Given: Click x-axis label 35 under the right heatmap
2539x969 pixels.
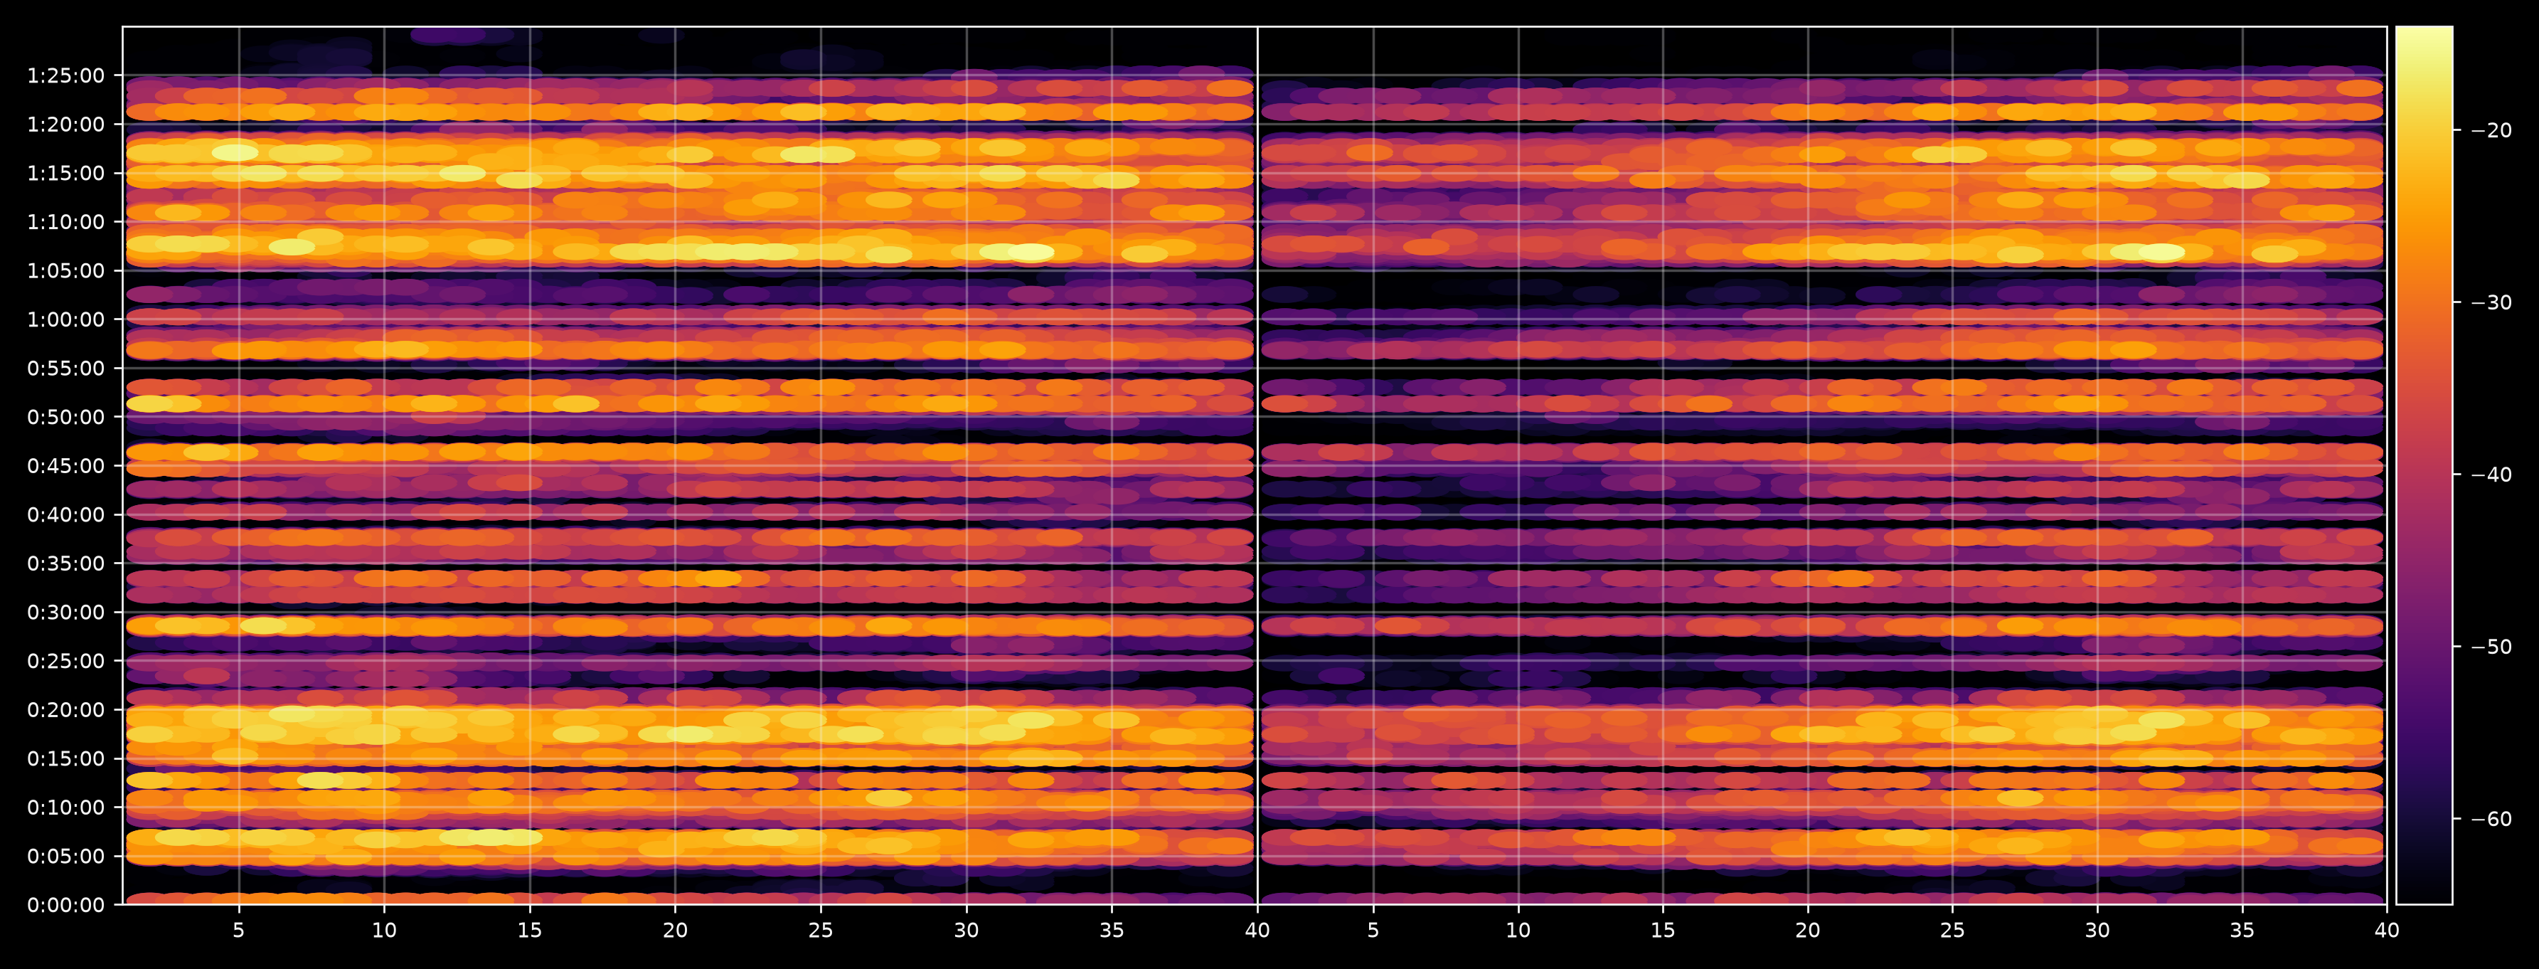Looking at the screenshot, I should point(2242,931).
